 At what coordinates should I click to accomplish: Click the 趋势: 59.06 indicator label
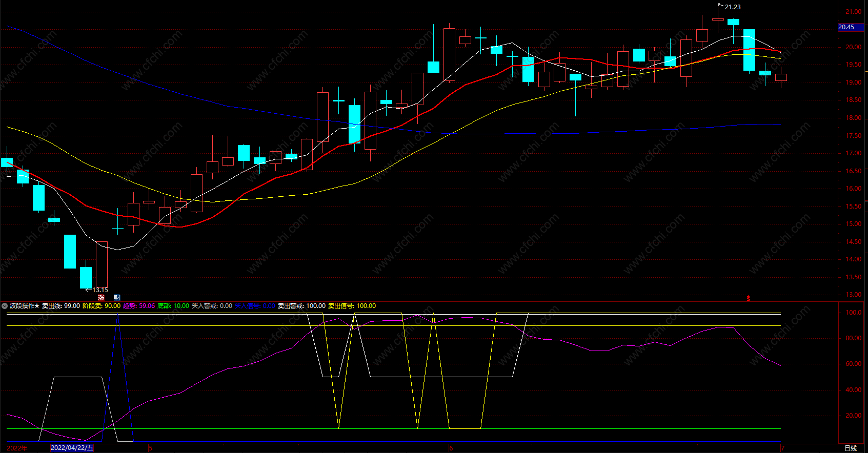pyautogui.click(x=139, y=306)
